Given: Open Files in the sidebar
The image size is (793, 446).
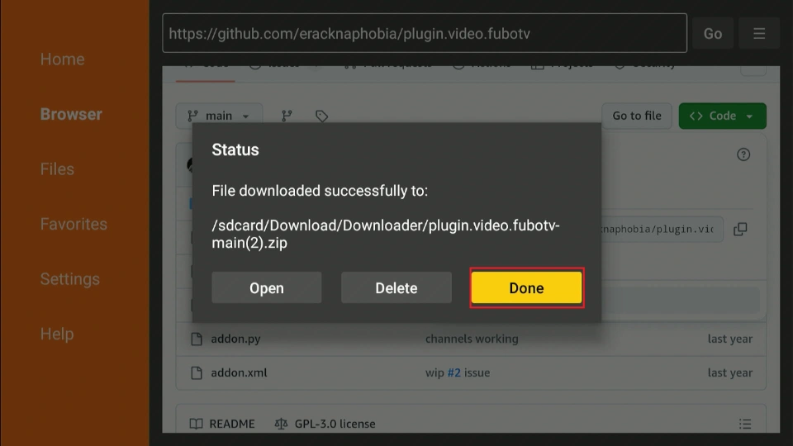Looking at the screenshot, I should [x=57, y=168].
